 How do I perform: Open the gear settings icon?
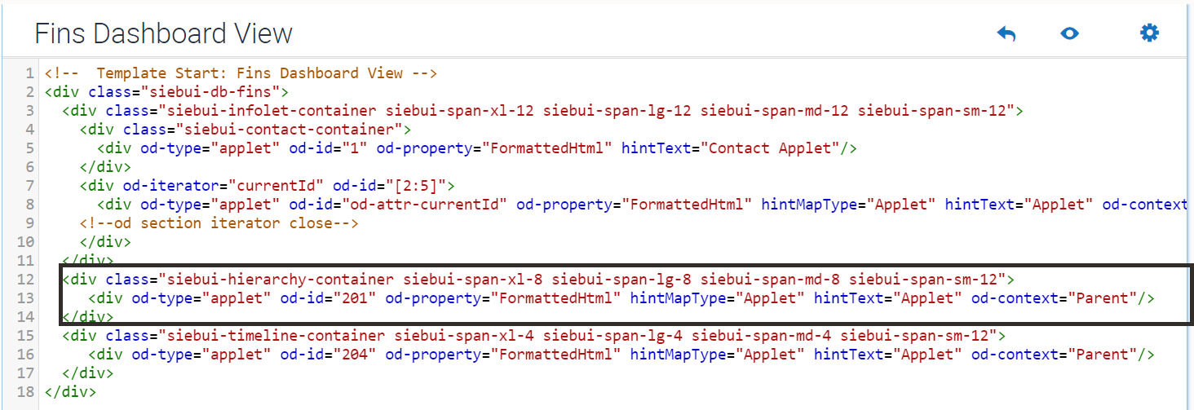(x=1149, y=33)
